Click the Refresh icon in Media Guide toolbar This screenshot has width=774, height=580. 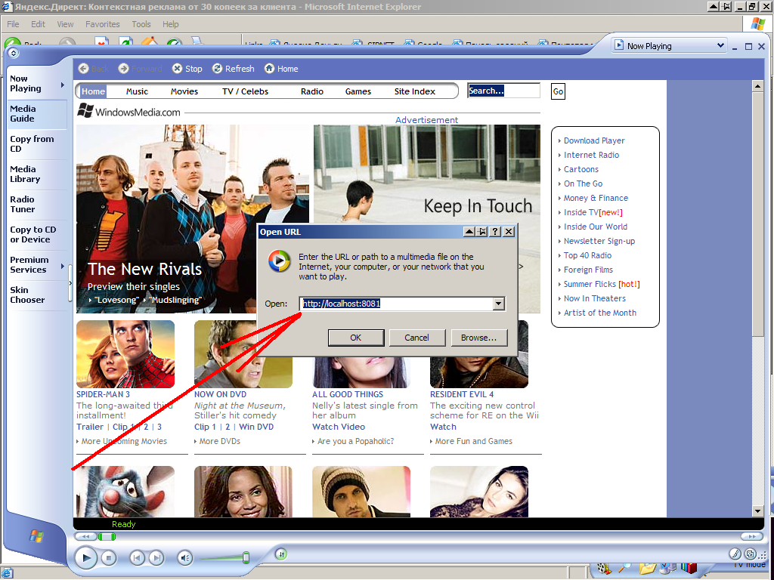(x=217, y=69)
